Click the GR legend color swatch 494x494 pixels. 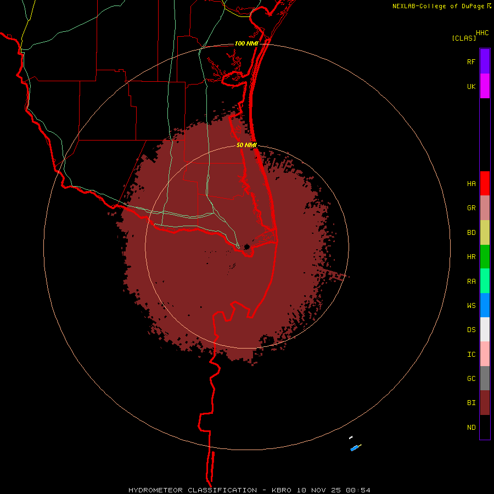click(485, 207)
